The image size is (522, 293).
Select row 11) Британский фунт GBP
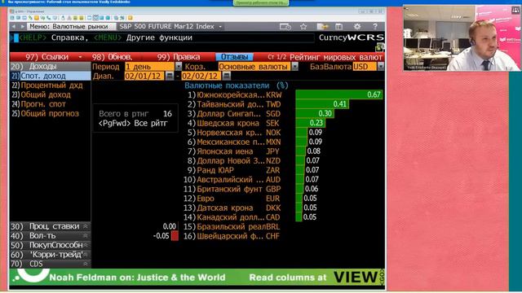click(232, 189)
